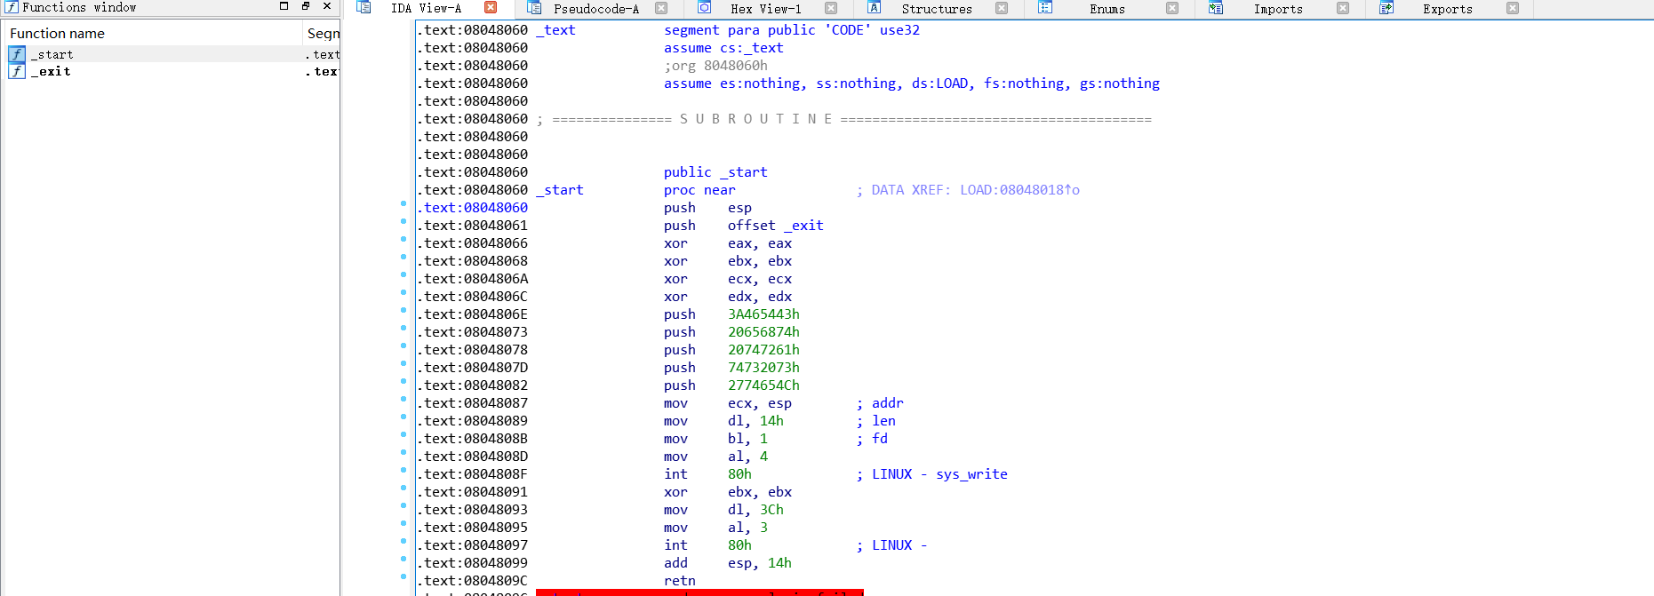The image size is (1654, 596).
Task: Toggle breakpoint dot at address 08048097
Action: tap(404, 542)
